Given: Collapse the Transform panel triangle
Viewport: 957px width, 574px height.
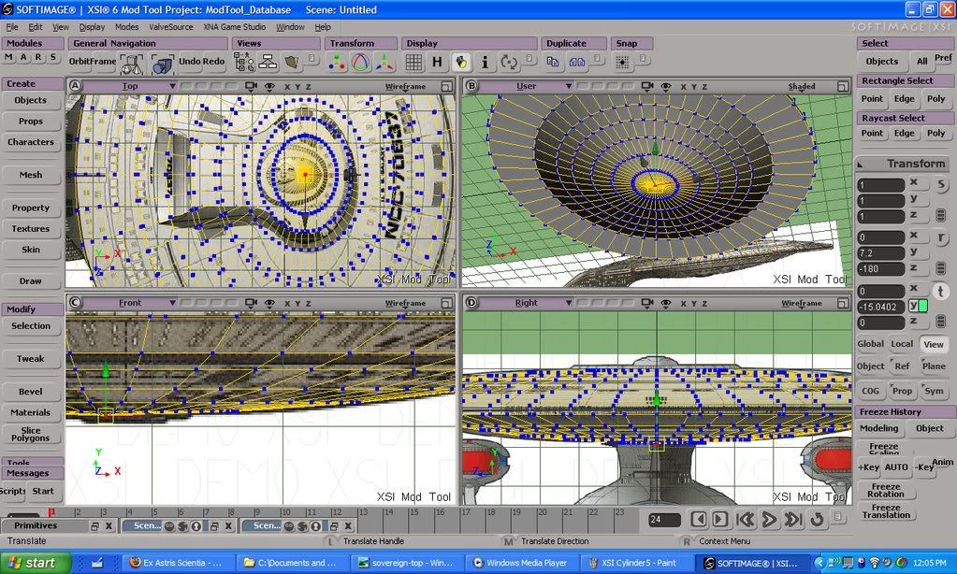Looking at the screenshot, I should click(x=861, y=165).
